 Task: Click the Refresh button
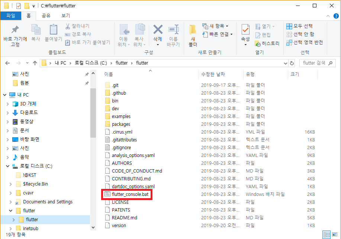(292, 63)
